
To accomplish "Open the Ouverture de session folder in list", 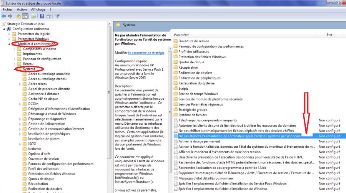I will coord(194,41).
